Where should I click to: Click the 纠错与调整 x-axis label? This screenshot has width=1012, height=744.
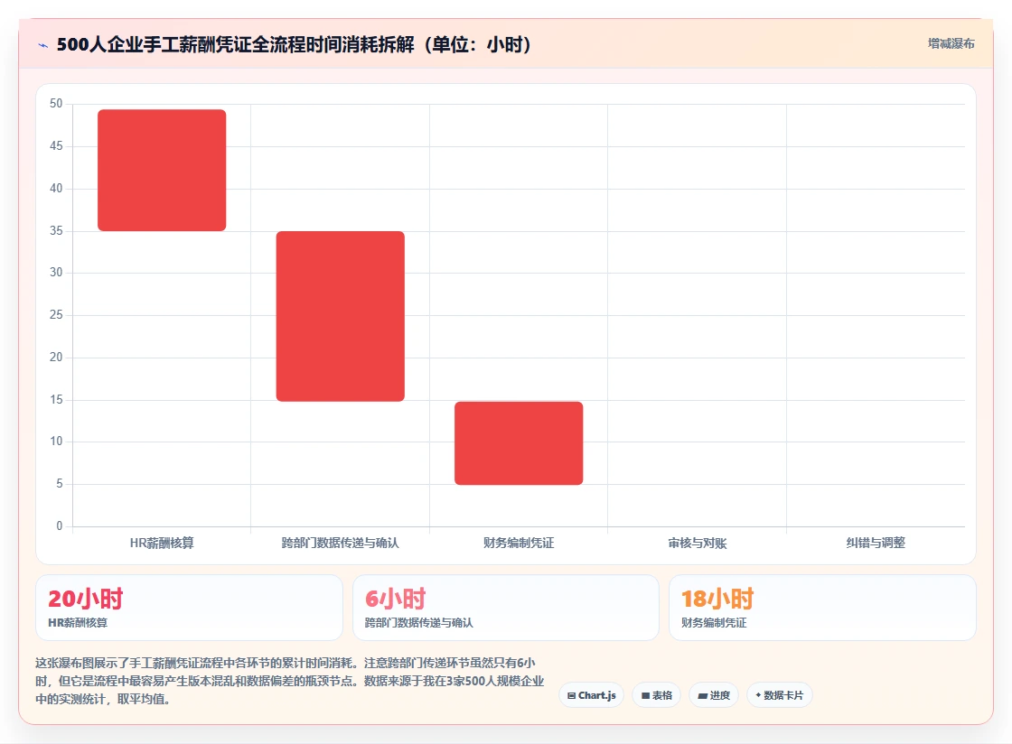point(876,543)
